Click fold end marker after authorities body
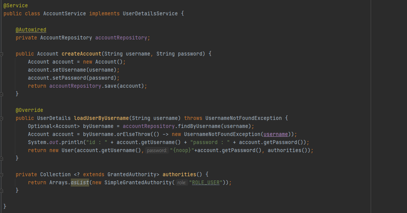This screenshot has height=213, width=407. coord(1,191)
